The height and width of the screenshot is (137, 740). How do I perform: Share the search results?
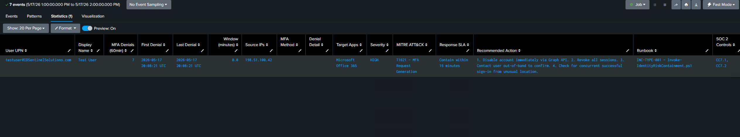pyautogui.click(x=676, y=5)
